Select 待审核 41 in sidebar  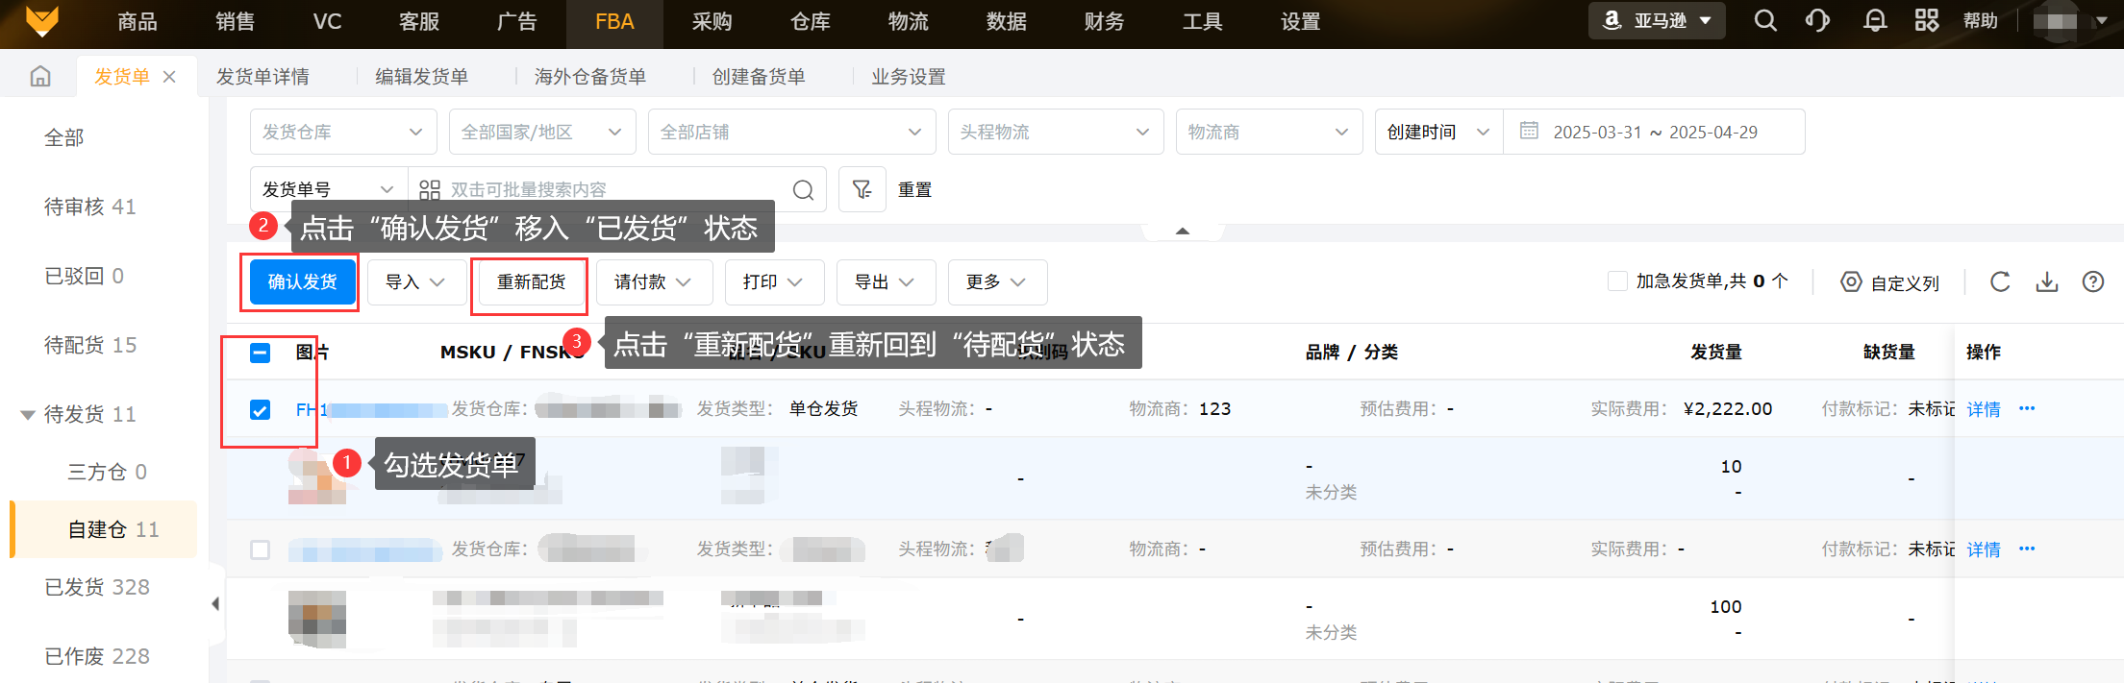coord(90,207)
